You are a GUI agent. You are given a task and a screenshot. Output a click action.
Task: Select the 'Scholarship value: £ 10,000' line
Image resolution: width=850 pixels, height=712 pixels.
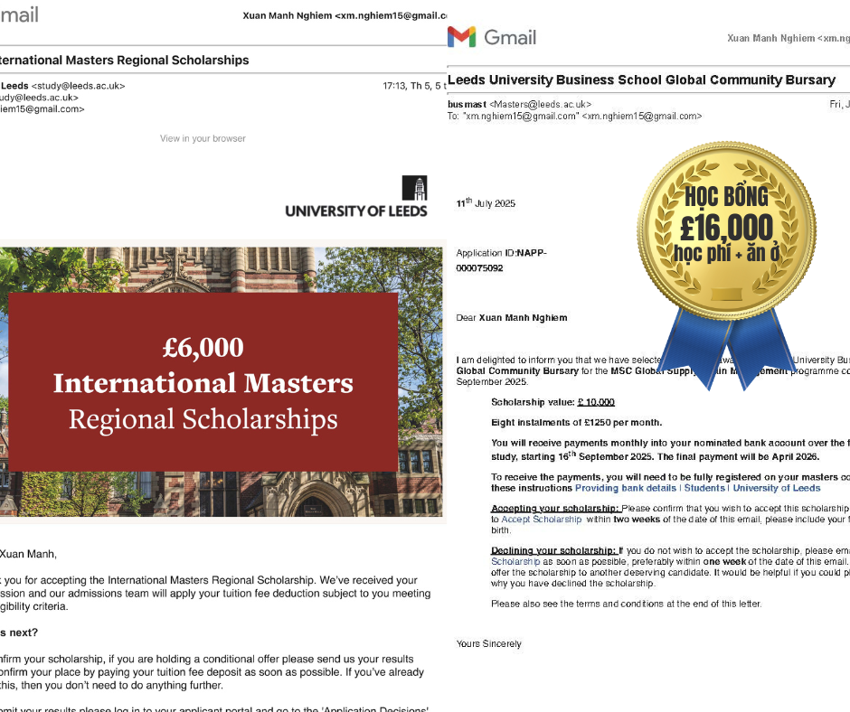552,402
